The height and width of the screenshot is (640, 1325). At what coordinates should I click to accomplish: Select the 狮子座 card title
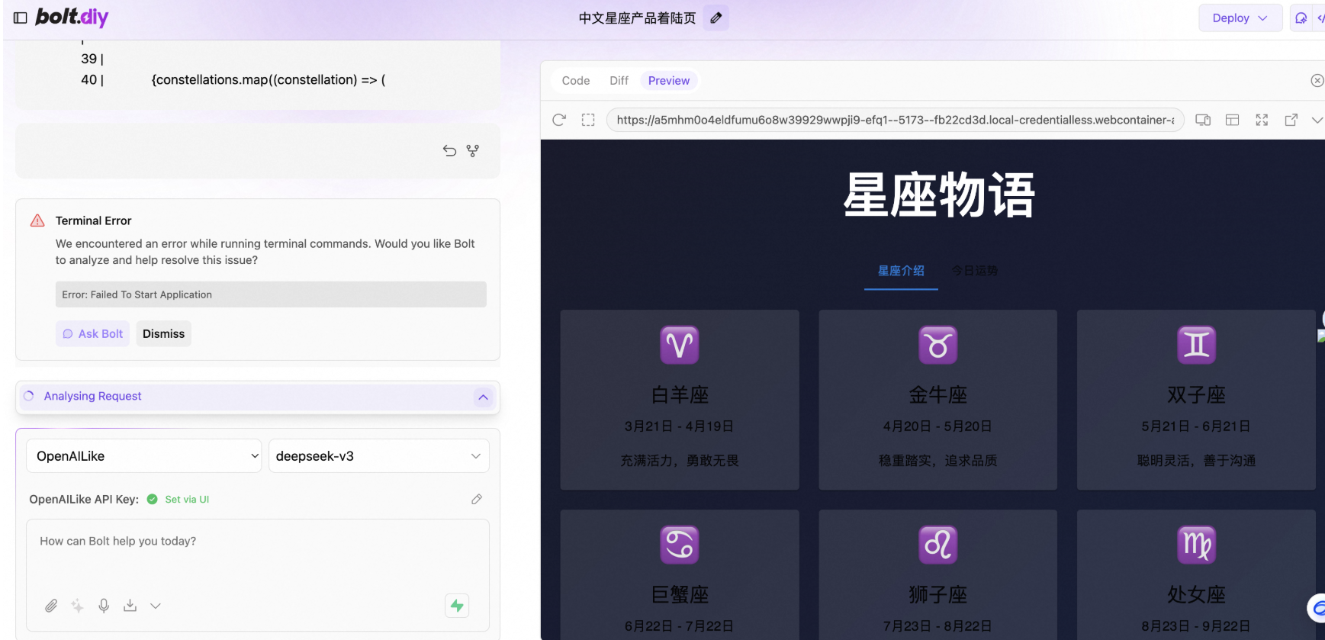(x=938, y=595)
